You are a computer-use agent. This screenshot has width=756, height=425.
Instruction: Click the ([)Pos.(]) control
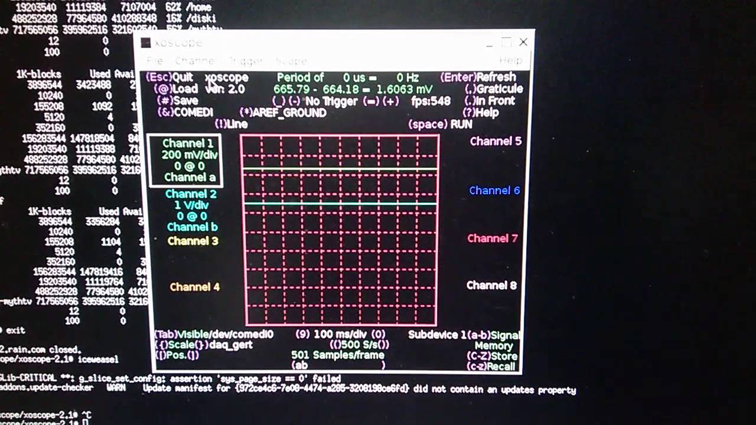[177, 355]
